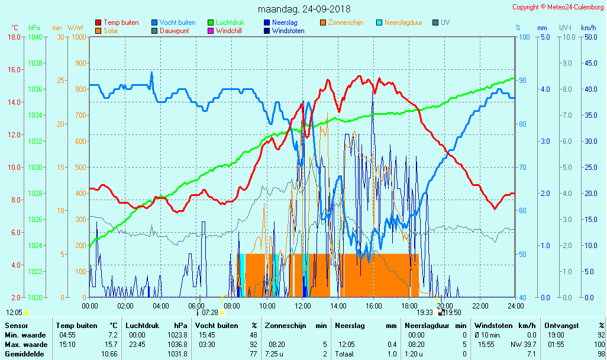Click the magenta Windchill legend square
This screenshot has width=607, height=360.
click(211, 31)
